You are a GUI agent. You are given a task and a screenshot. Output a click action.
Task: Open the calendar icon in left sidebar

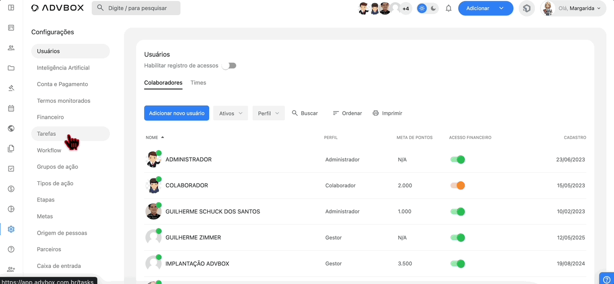11,108
